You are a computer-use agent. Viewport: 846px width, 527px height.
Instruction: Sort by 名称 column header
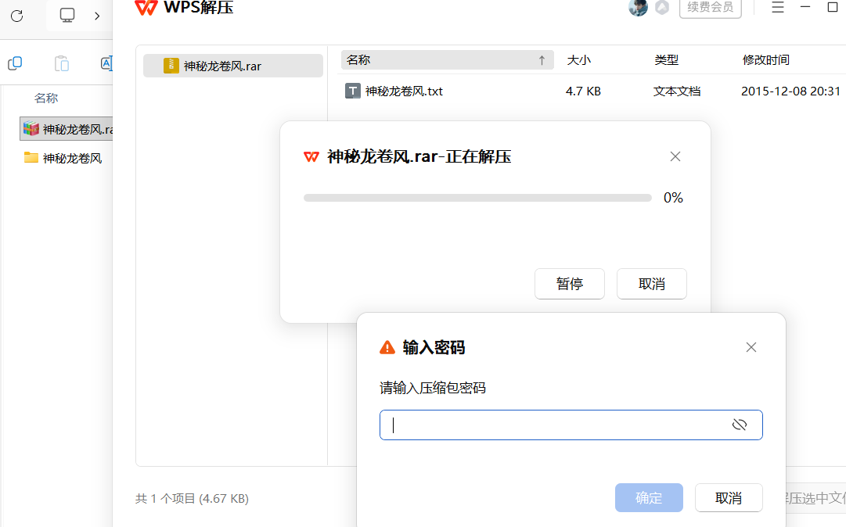click(448, 59)
